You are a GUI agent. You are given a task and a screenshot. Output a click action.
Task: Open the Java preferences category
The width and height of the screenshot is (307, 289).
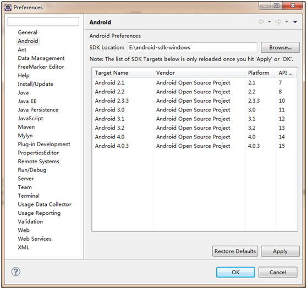pyautogui.click(x=23, y=92)
